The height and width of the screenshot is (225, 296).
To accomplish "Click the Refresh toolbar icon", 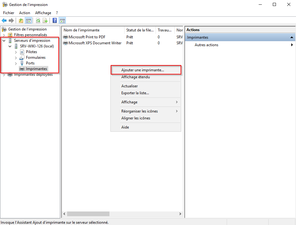I will (x=38, y=20).
